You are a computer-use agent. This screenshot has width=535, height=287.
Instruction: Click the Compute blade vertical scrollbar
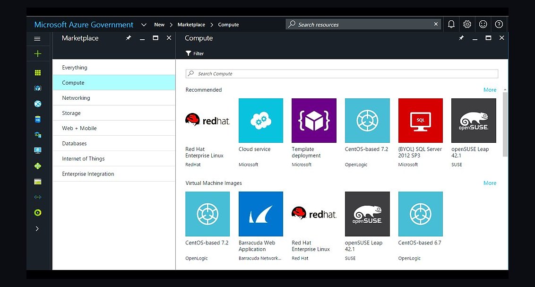pos(505,124)
